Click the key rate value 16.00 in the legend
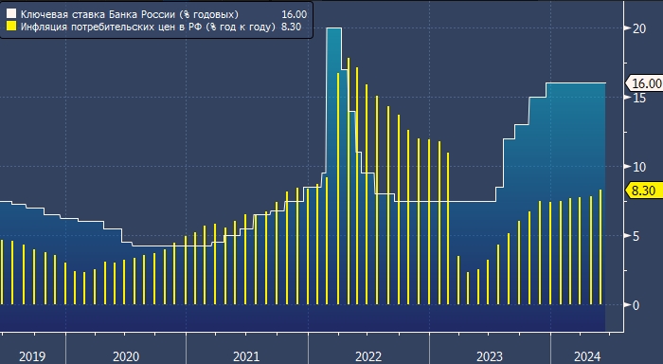This screenshot has width=663, height=364. click(295, 14)
